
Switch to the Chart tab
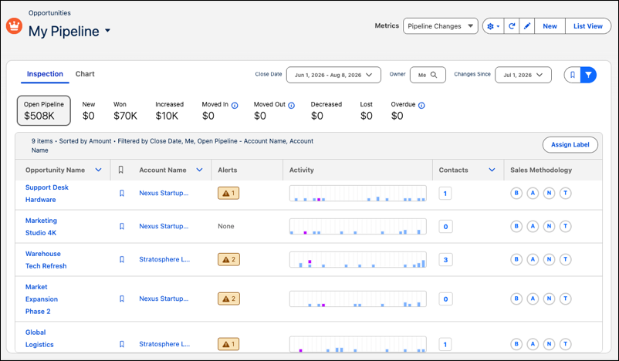point(85,74)
